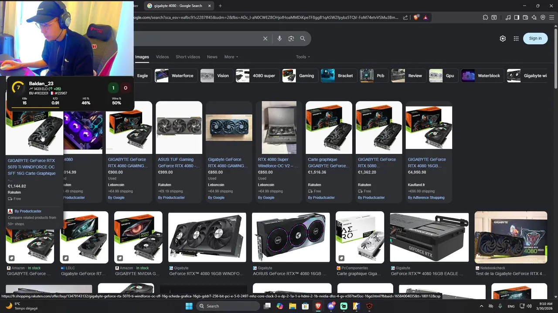Click the Sign in button
The height and width of the screenshot is (313, 558).
[535, 38]
